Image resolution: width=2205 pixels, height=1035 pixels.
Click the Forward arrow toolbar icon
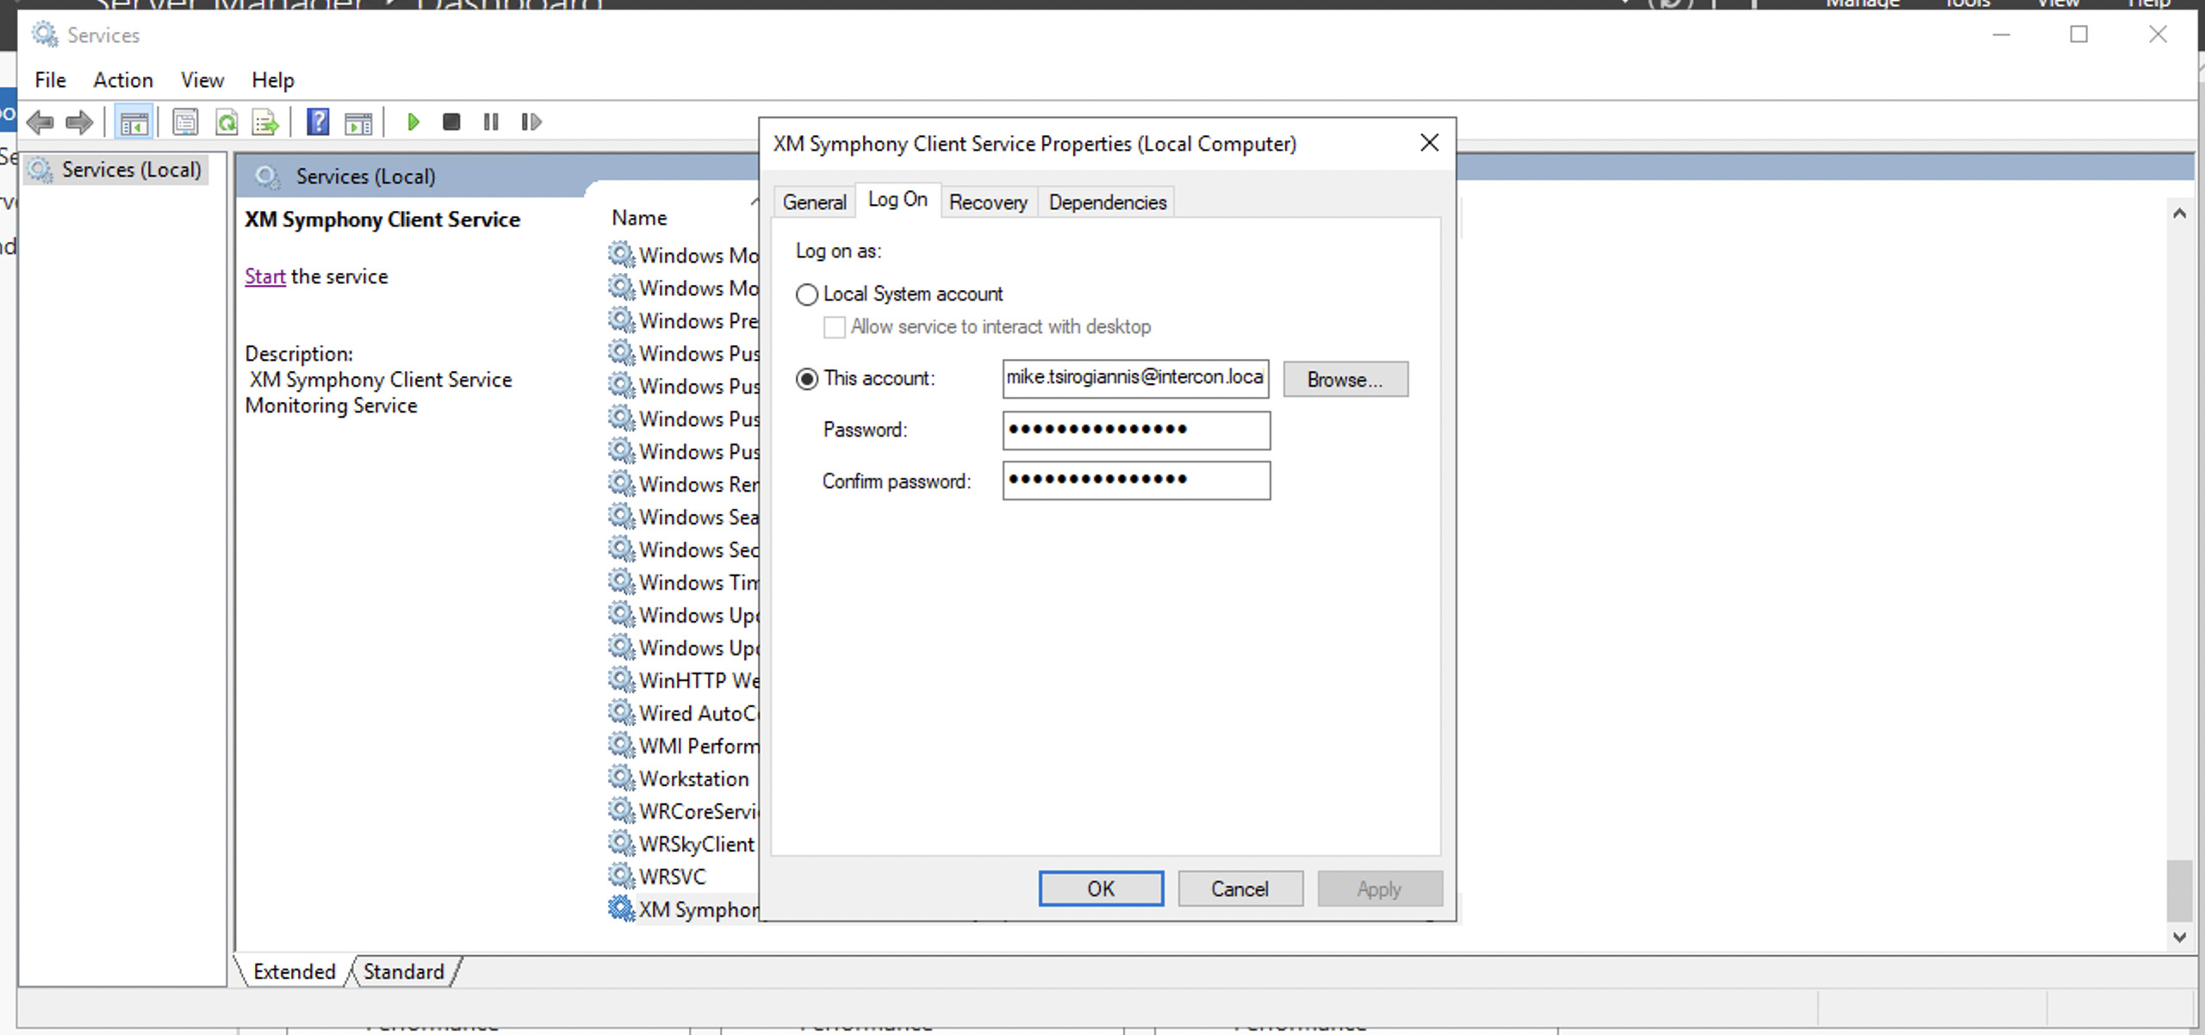click(79, 122)
